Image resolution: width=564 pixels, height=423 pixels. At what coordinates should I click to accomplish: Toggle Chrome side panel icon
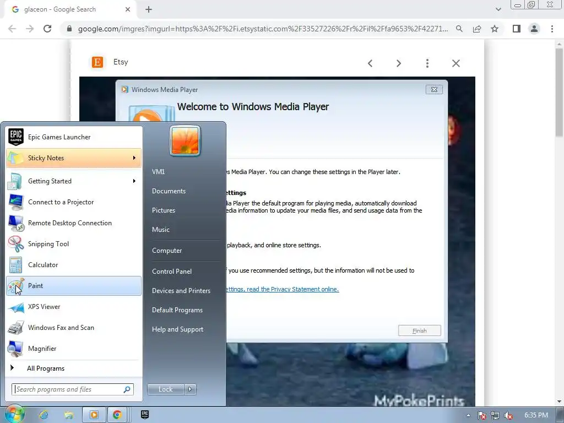[517, 29]
